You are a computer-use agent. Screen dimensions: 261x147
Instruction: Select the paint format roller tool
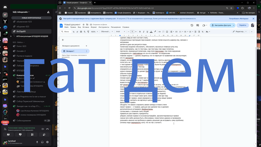(88, 32)
